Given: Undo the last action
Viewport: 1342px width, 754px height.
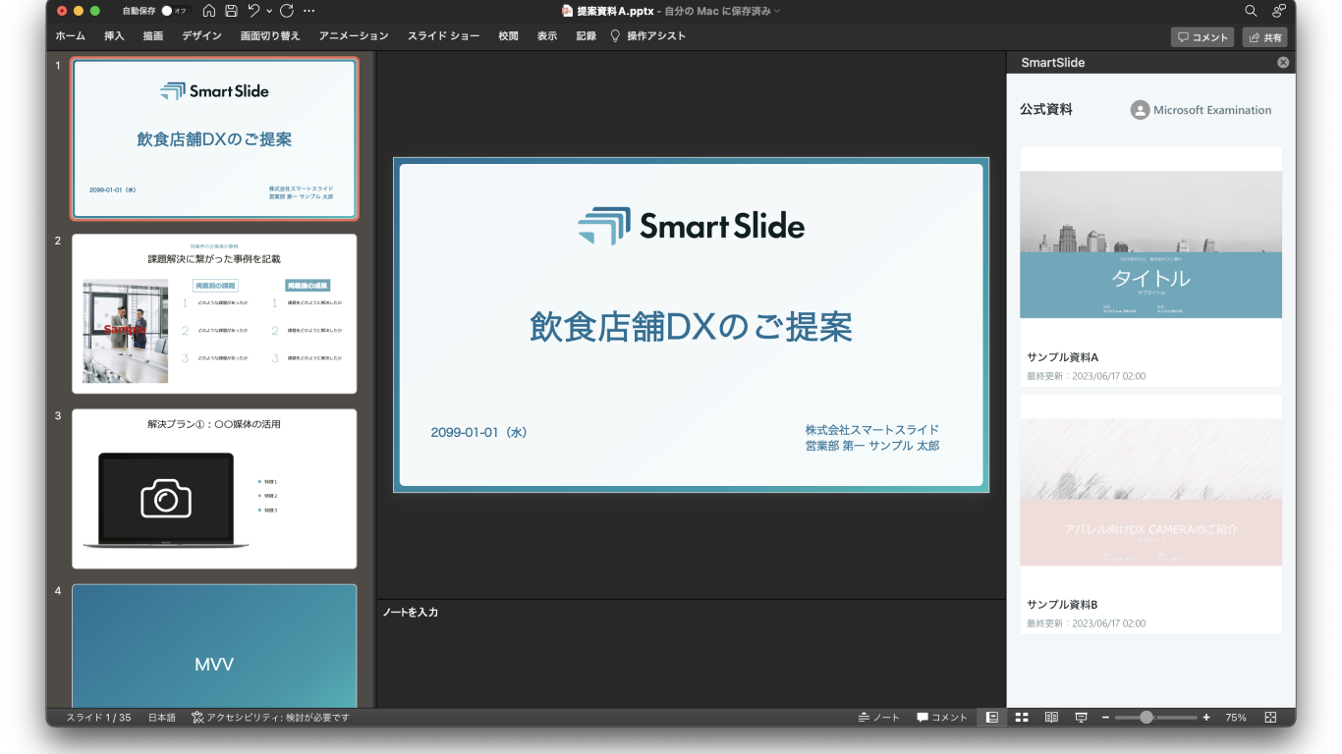Looking at the screenshot, I should coord(254,11).
